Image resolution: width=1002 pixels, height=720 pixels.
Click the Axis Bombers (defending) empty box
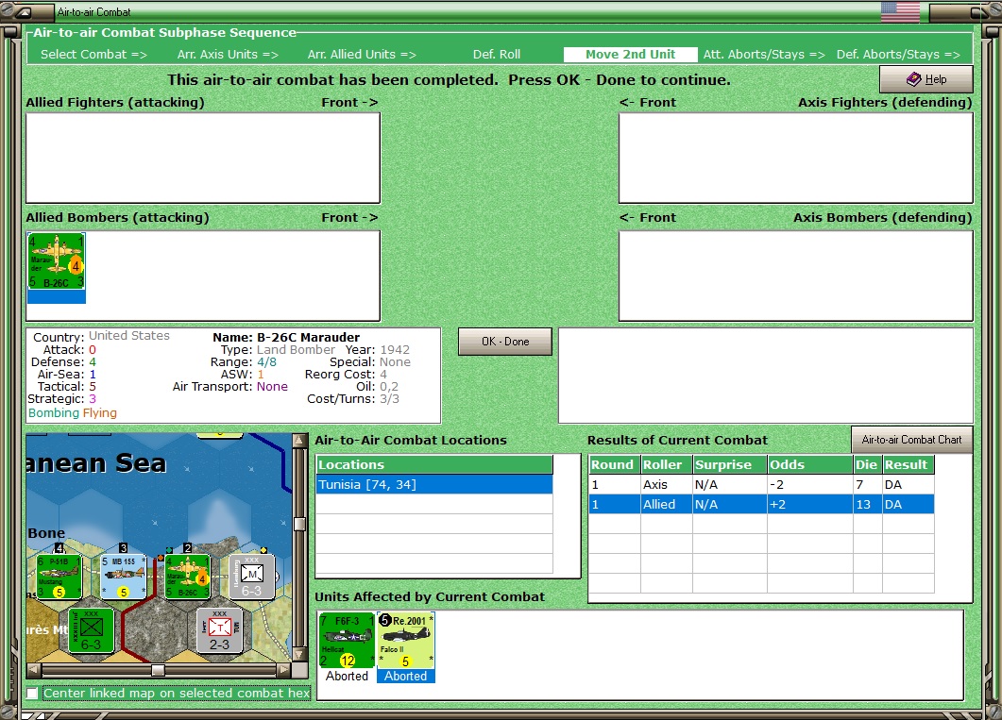[x=795, y=276]
